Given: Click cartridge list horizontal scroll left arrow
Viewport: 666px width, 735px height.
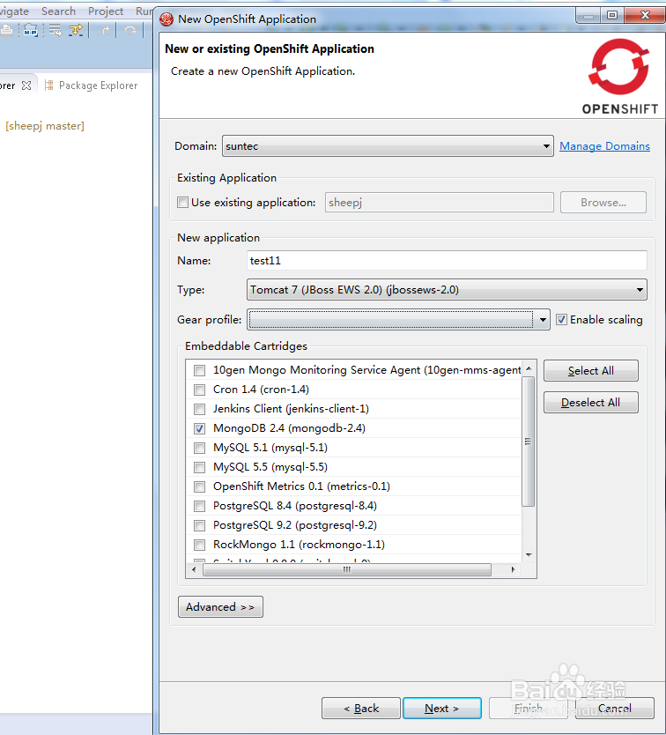Looking at the screenshot, I should point(194,569).
